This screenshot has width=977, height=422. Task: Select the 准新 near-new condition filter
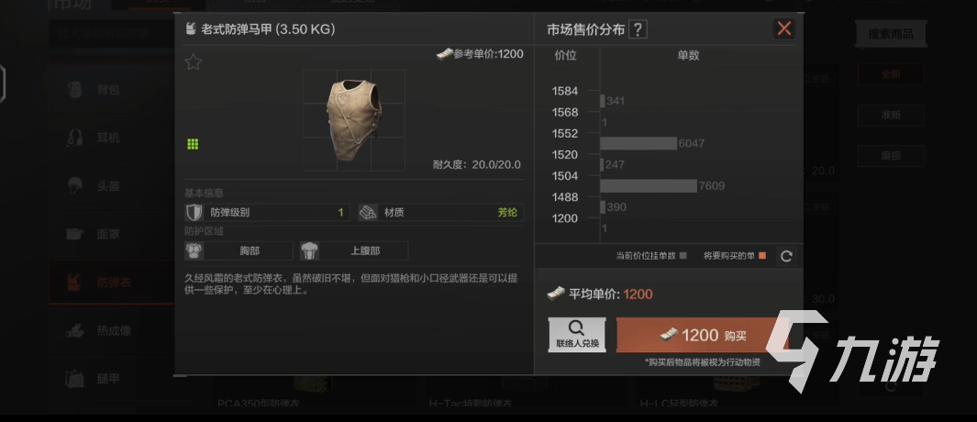pyautogui.click(x=891, y=115)
